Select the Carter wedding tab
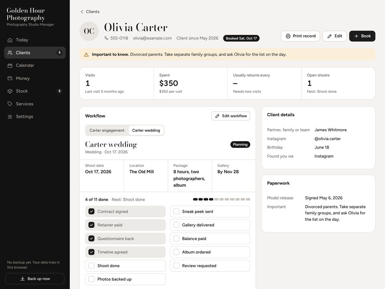The image size is (385, 289). pyautogui.click(x=146, y=130)
